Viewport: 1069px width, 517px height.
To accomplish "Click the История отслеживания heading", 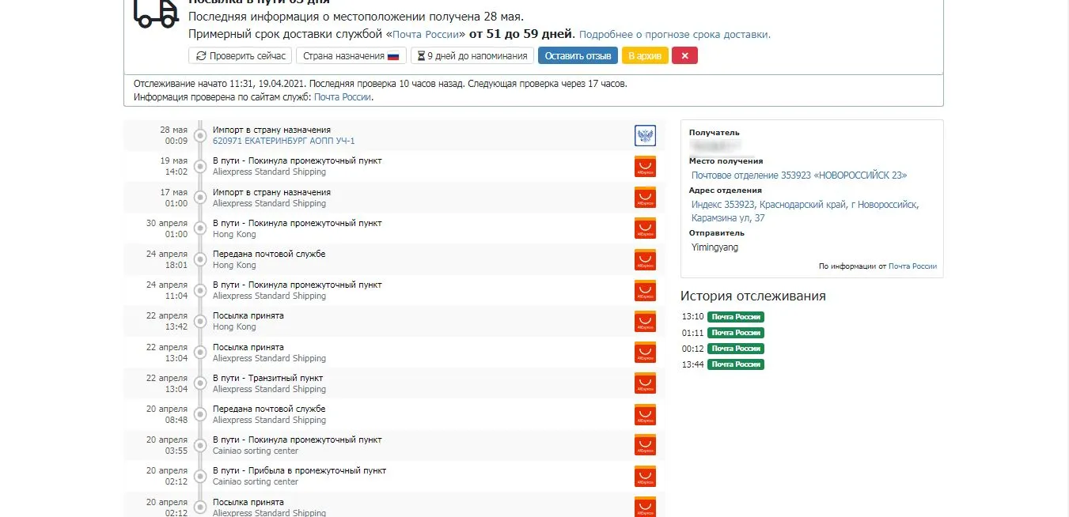I will point(753,296).
